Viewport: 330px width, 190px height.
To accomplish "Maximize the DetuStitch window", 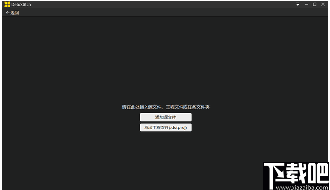I will 314,4.
